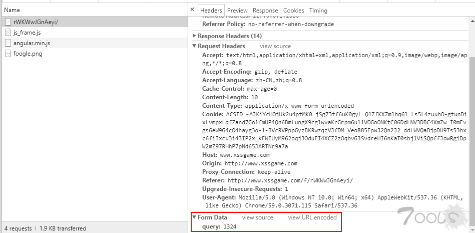
Task: Click the Accept-Language header entry
Action: [252, 80]
